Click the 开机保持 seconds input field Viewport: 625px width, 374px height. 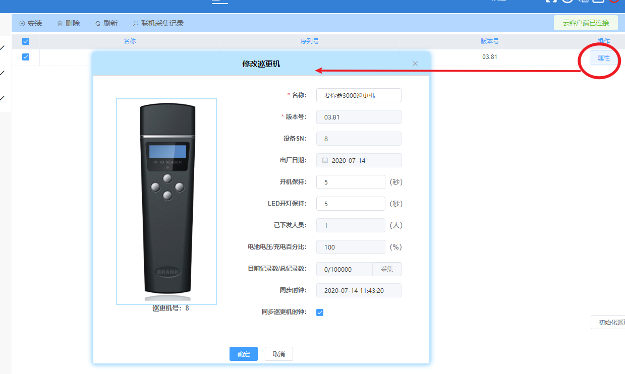[x=351, y=182]
